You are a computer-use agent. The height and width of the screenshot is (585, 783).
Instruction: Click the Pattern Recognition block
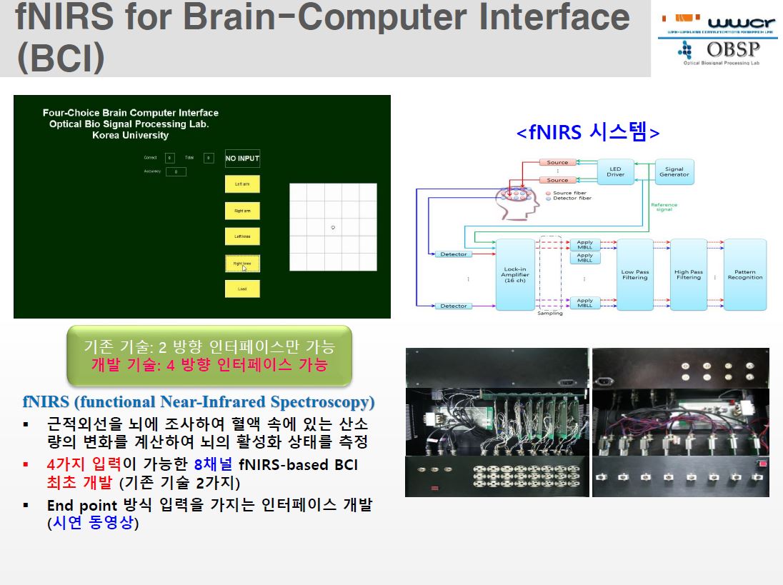tap(745, 275)
